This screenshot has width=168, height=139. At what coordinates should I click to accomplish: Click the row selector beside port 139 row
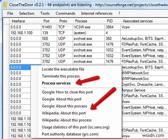click(x=6, y=33)
